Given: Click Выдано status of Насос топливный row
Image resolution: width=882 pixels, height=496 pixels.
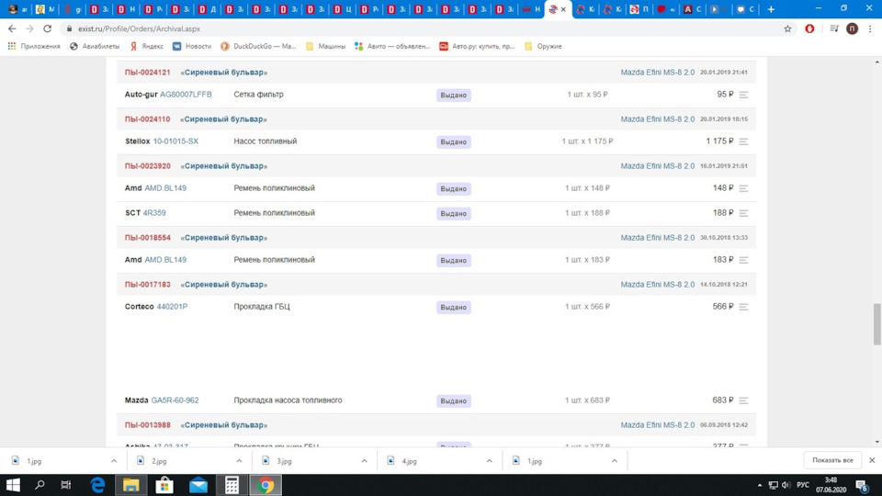Looking at the screenshot, I should click(x=453, y=141).
